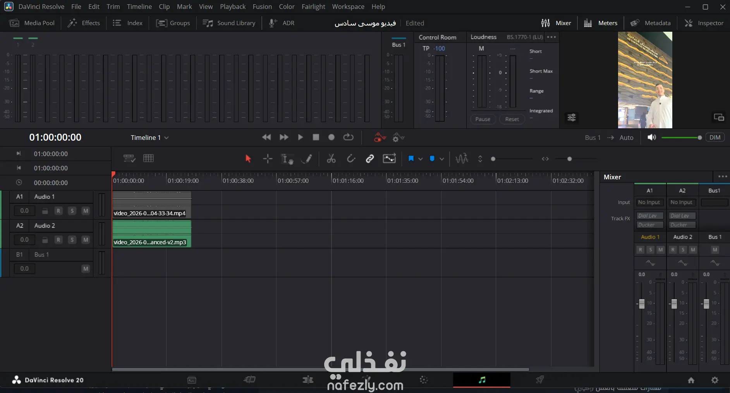Click the automation curve tool icon
This screenshot has height=393, width=730.
tap(389, 158)
